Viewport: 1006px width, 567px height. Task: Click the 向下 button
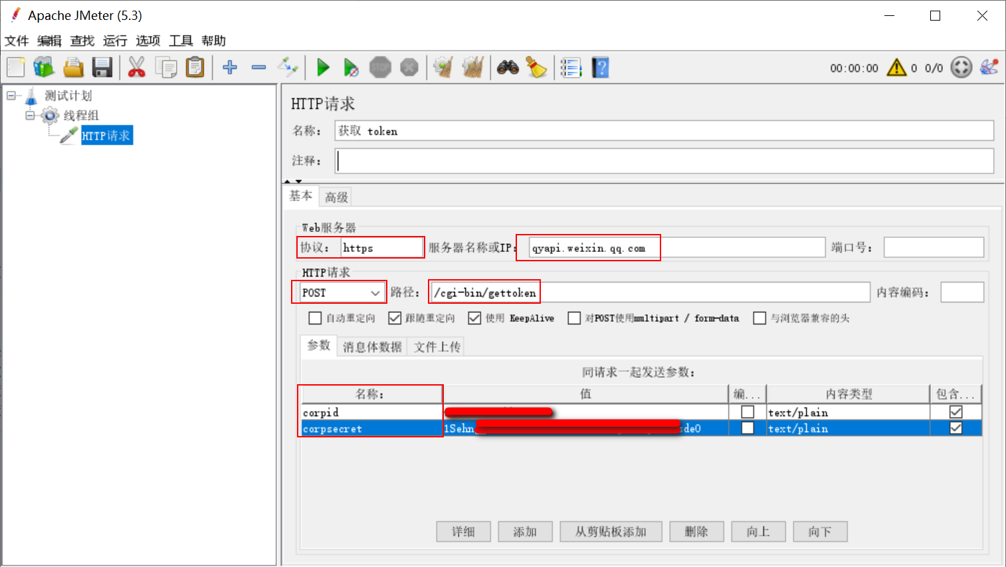[820, 531]
